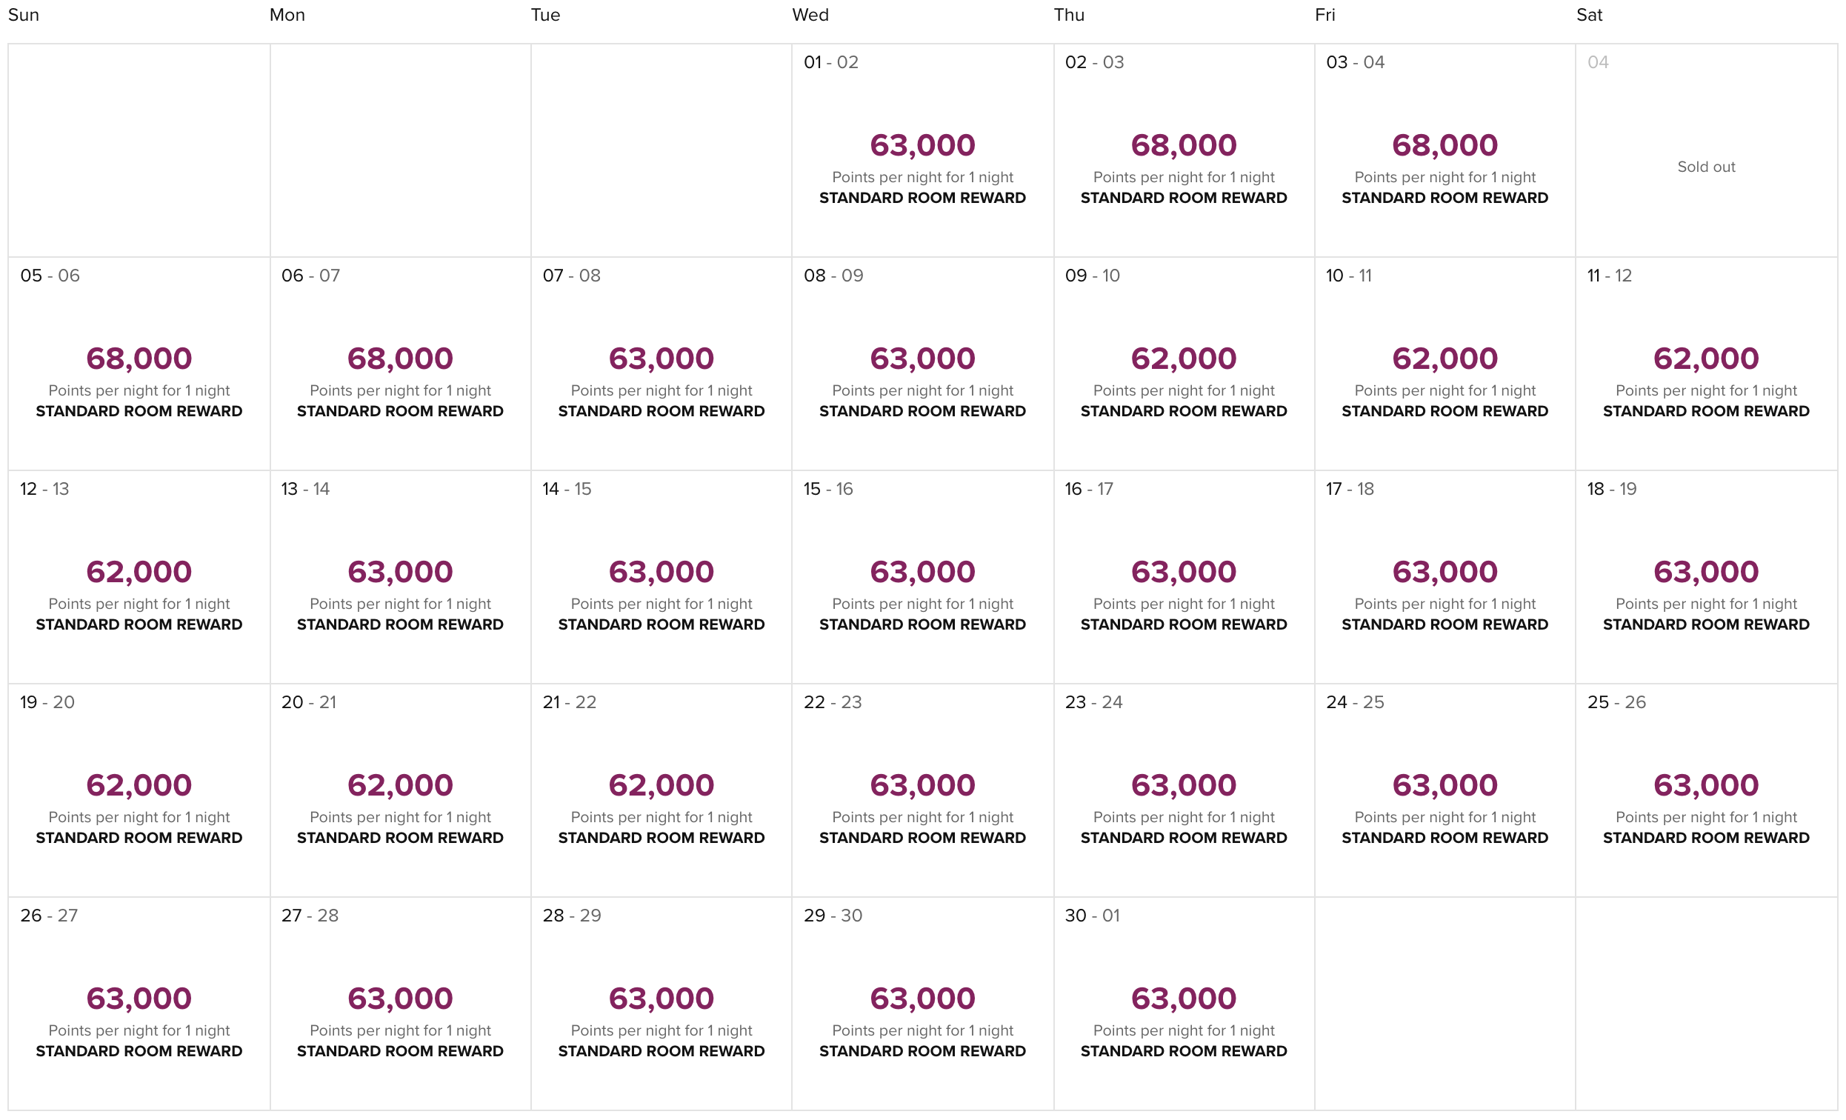Select the 07 - 08 Tuesday night
The height and width of the screenshot is (1120, 1846).
pyautogui.click(x=661, y=364)
